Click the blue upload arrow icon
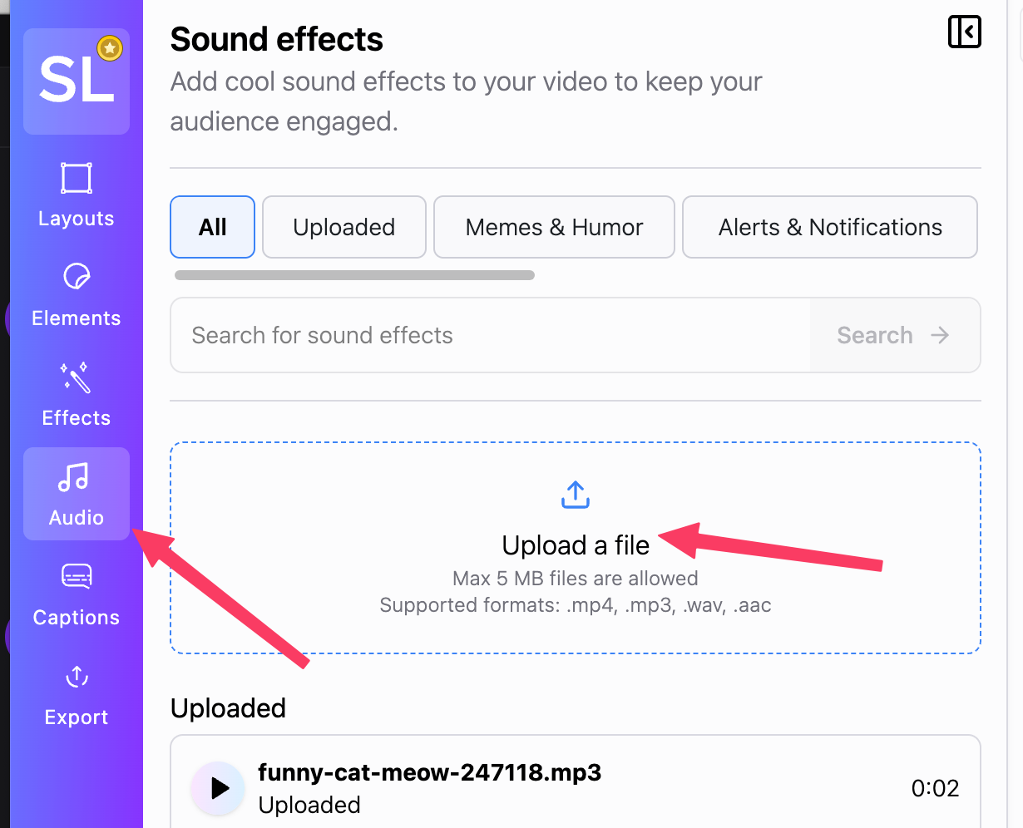This screenshot has height=828, width=1023. [x=576, y=494]
